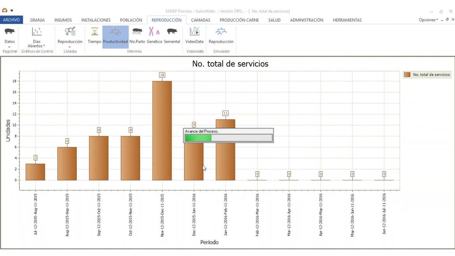Switch to the CAMADAS ribbon tab

click(x=200, y=20)
